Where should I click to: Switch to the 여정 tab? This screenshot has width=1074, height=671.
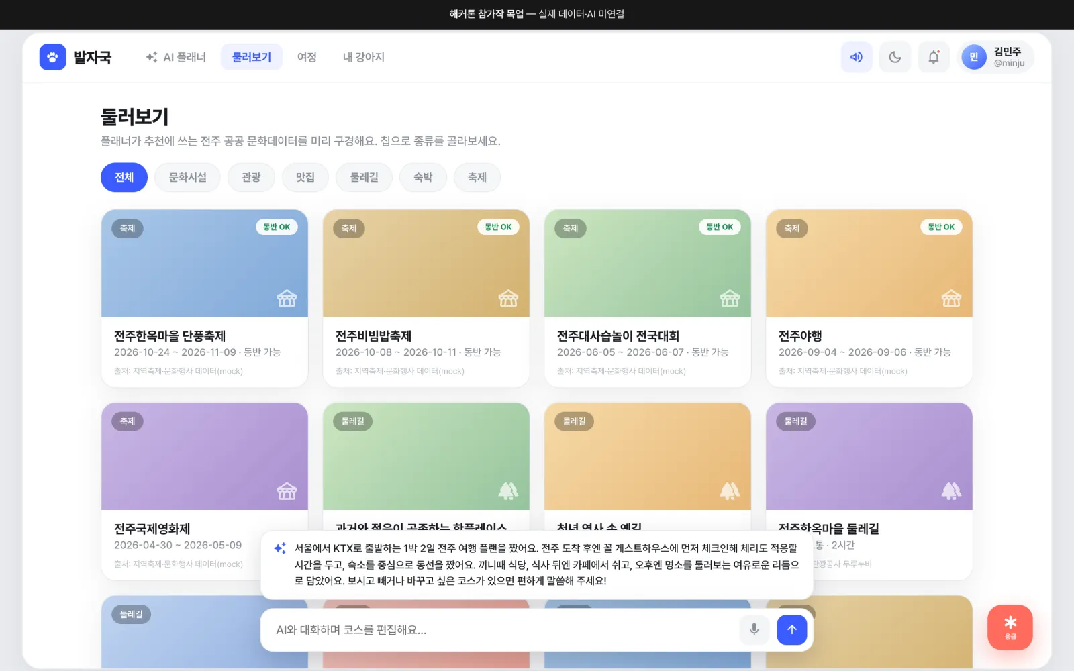point(307,57)
